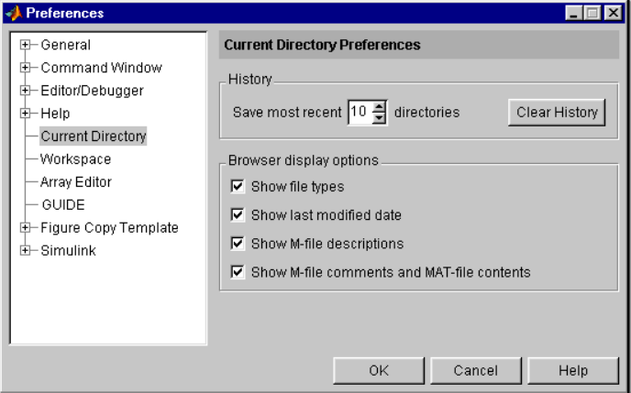The image size is (631, 393).
Task: Toggle M-file comments and MAT-file contents
Action: point(238,272)
